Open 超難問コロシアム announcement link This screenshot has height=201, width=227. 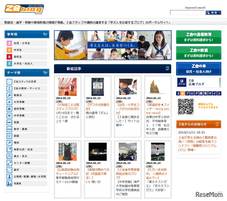[197, 144]
